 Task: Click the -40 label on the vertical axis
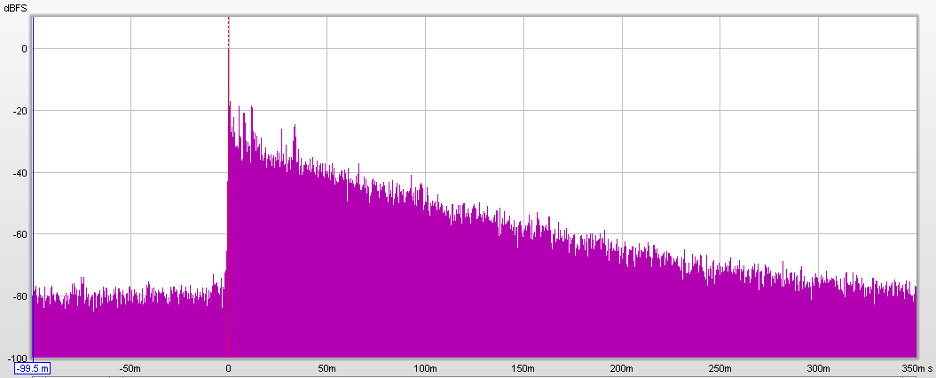point(20,172)
